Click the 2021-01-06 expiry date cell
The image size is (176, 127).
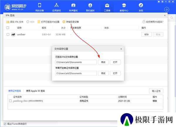click(x=124, y=101)
